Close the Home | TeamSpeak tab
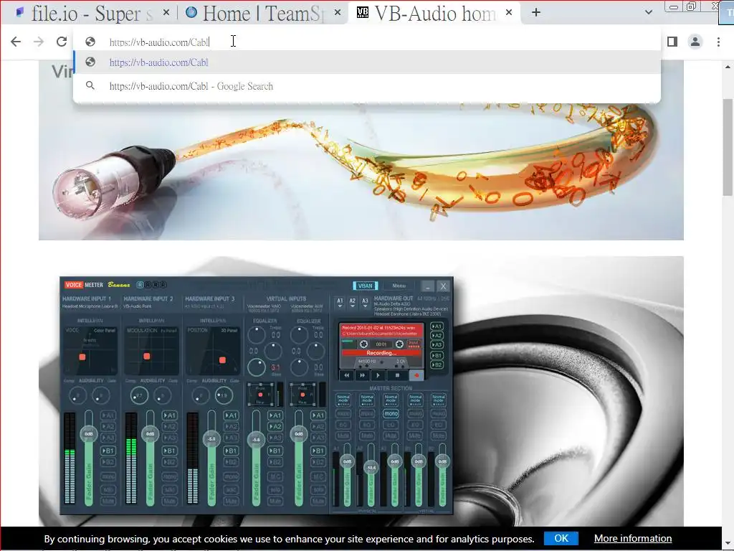Viewport: 734px width, 551px height. (x=338, y=13)
